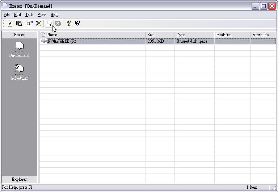Image resolution: width=278 pixels, height=192 pixels.
Task: Open the Help menu
Action: pyautogui.click(x=54, y=14)
